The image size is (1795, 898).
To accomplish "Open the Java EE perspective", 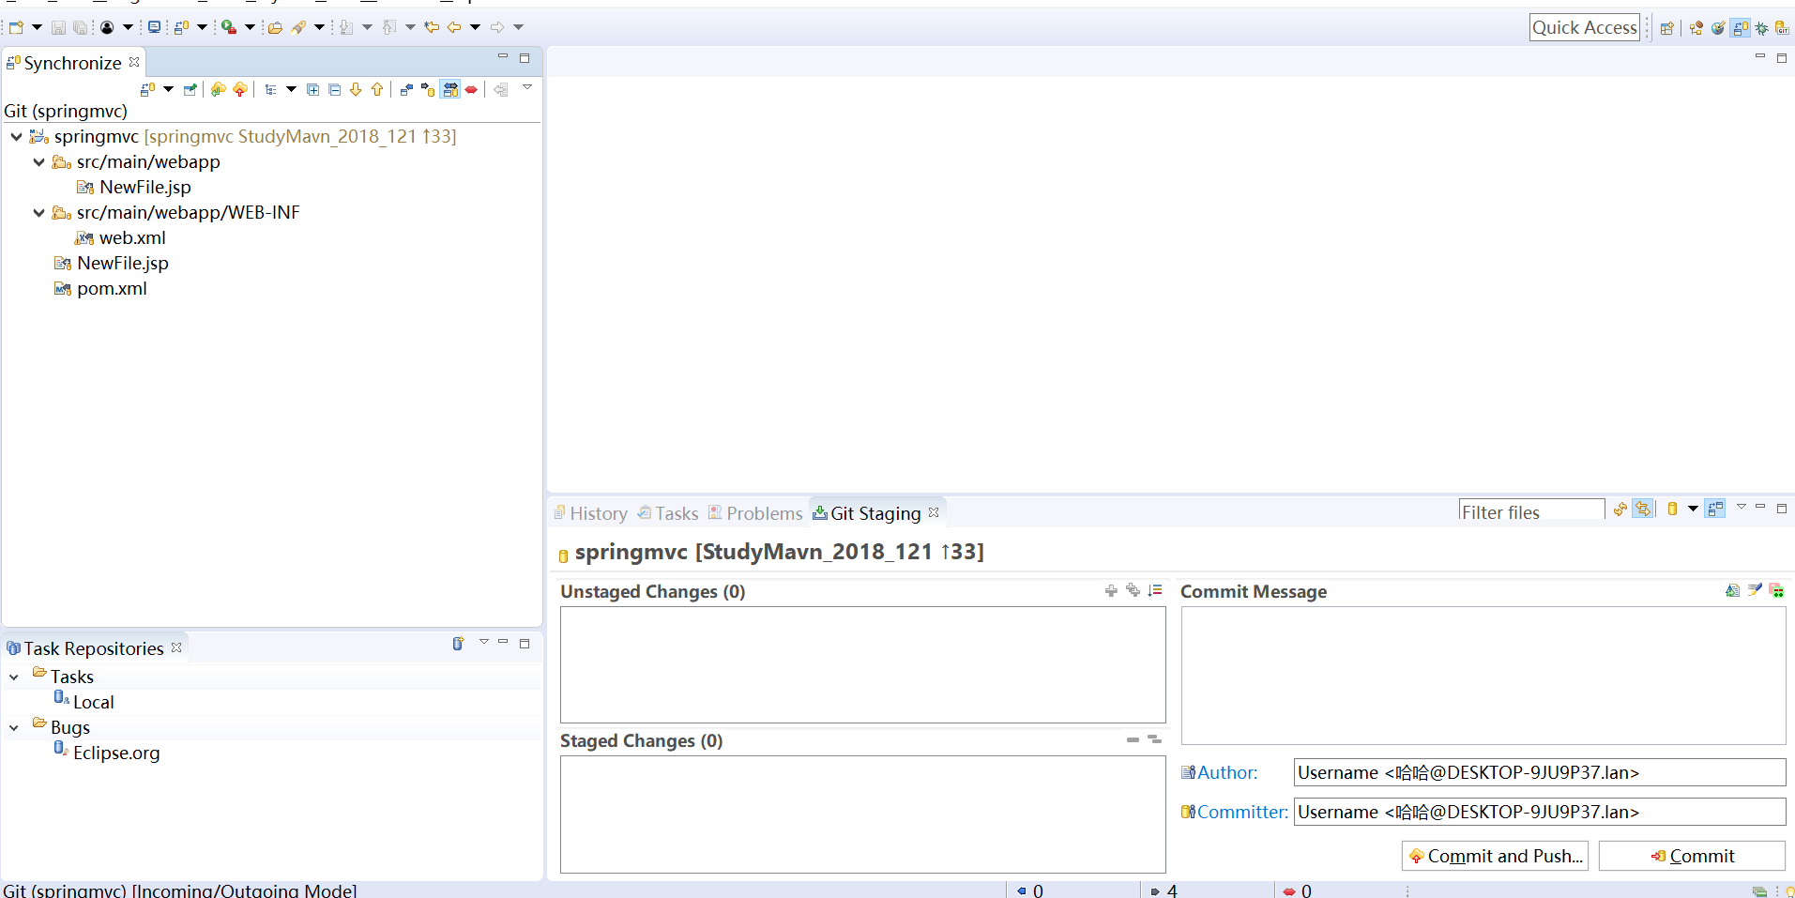I will click(x=1696, y=28).
